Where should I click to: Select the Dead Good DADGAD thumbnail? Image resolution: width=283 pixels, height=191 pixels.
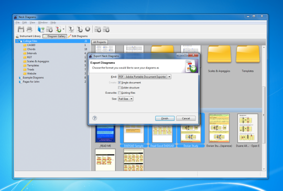point(162,134)
